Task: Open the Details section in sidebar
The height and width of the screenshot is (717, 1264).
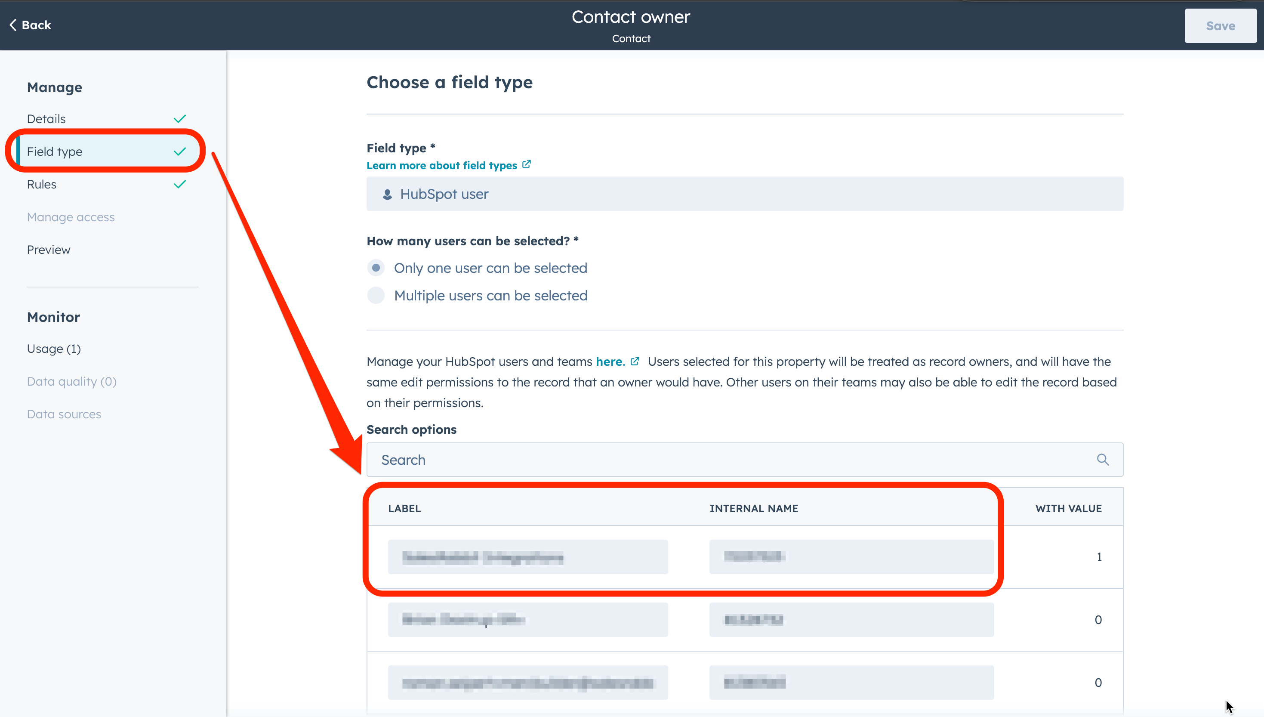Action: pyautogui.click(x=46, y=119)
